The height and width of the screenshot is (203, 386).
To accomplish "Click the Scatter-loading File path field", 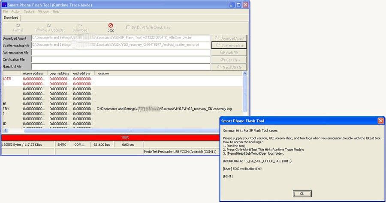I will tap(121, 45).
